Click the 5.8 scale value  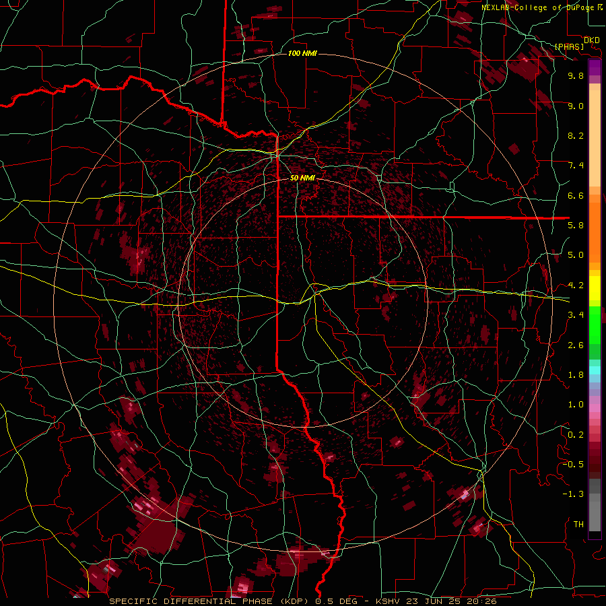tap(576, 226)
